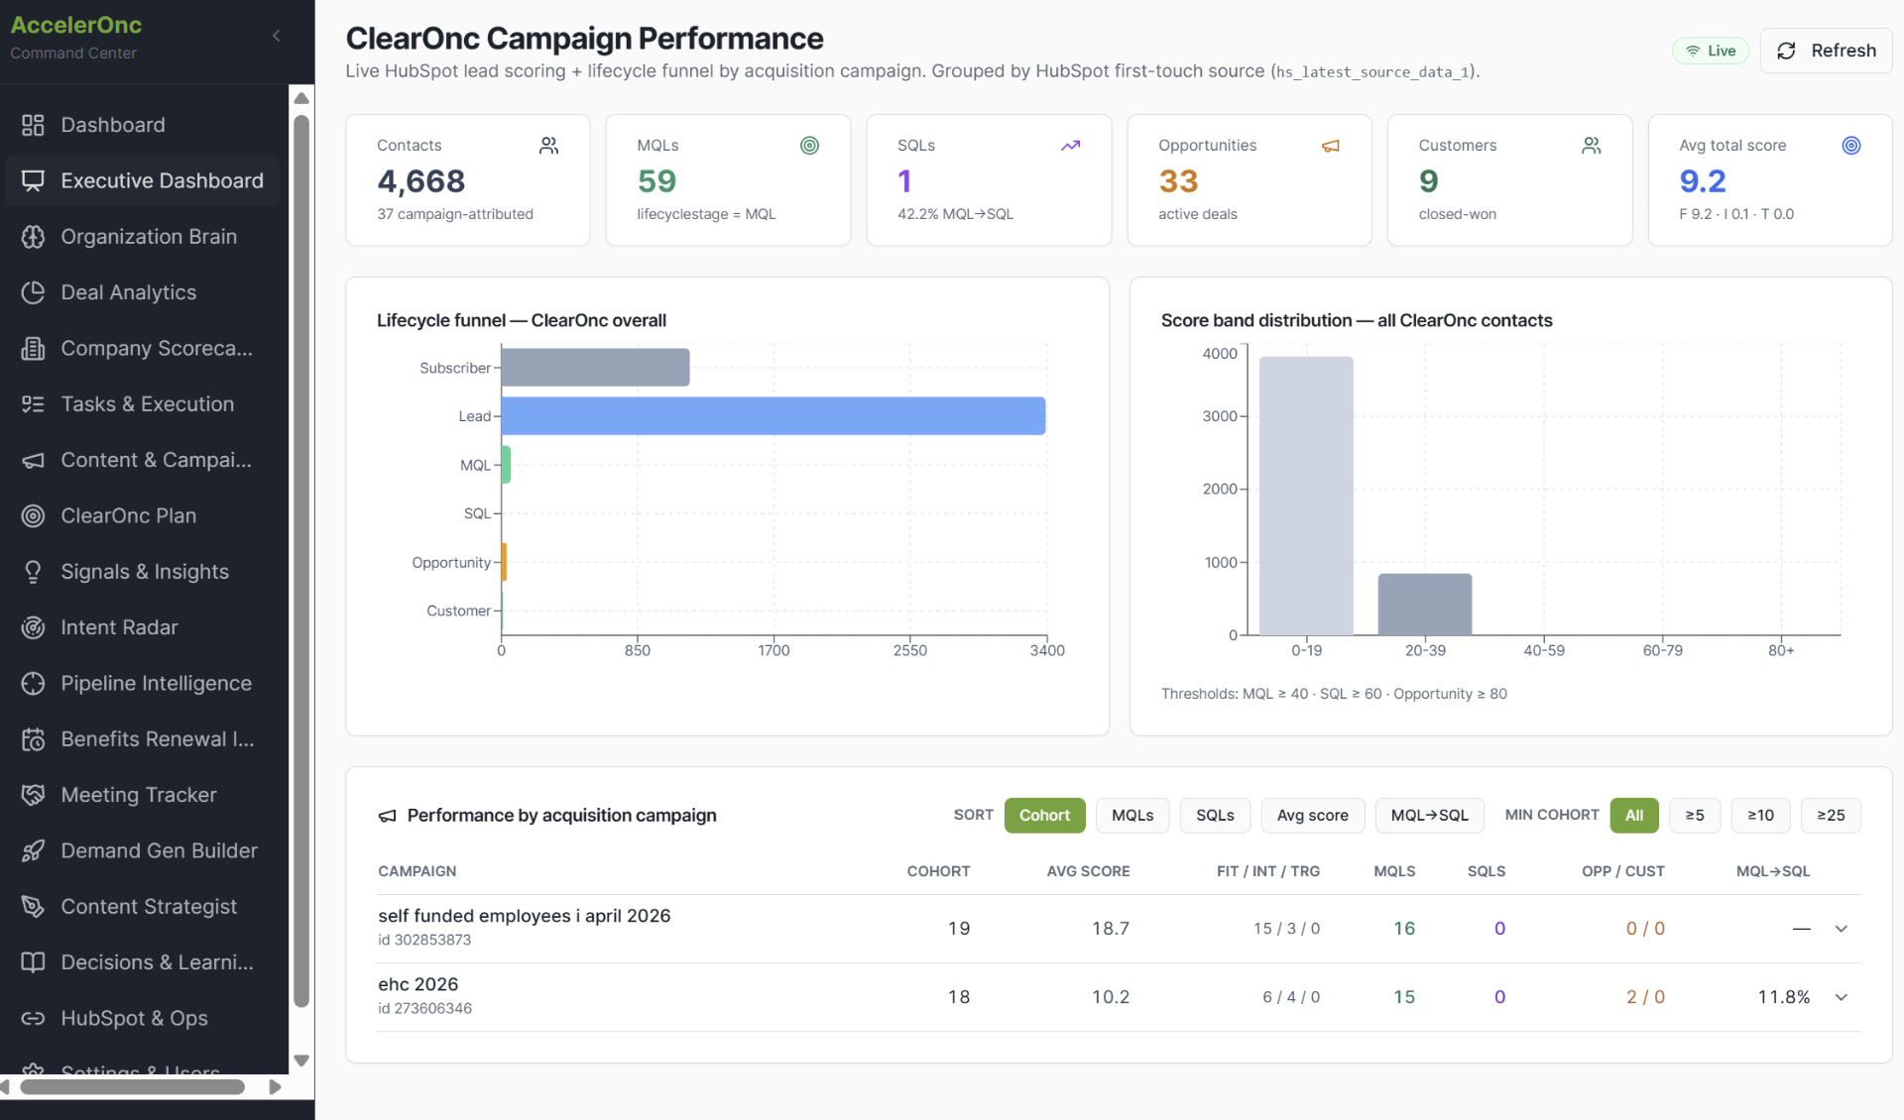This screenshot has height=1120, width=1904.
Task: Click the Meeting Tracker handshake icon
Action: click(33, 795)
